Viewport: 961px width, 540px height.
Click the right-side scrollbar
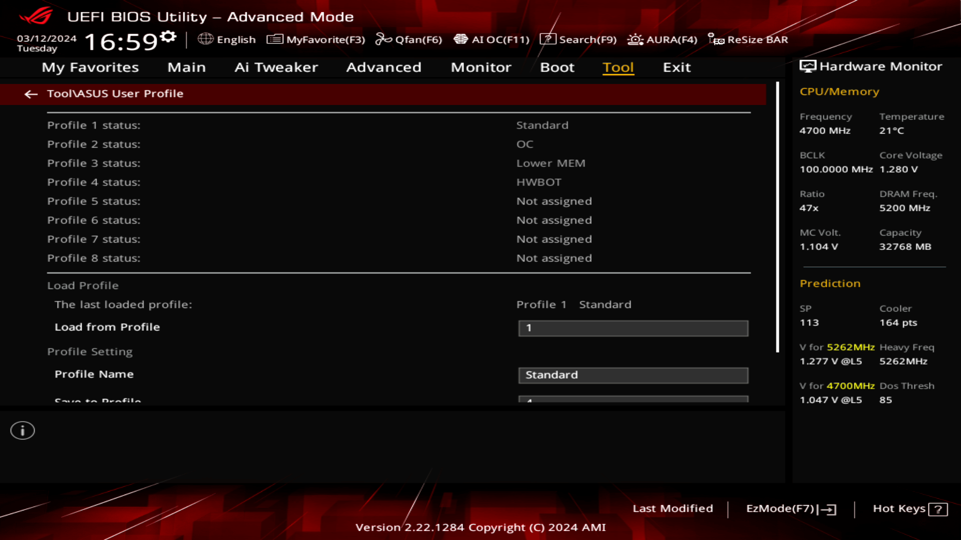coord(776,225)
